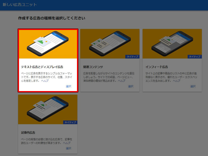208x156 pixels.
Task: Click description text of 関連コンテンツ card
Action: click(x=109, y=77)
